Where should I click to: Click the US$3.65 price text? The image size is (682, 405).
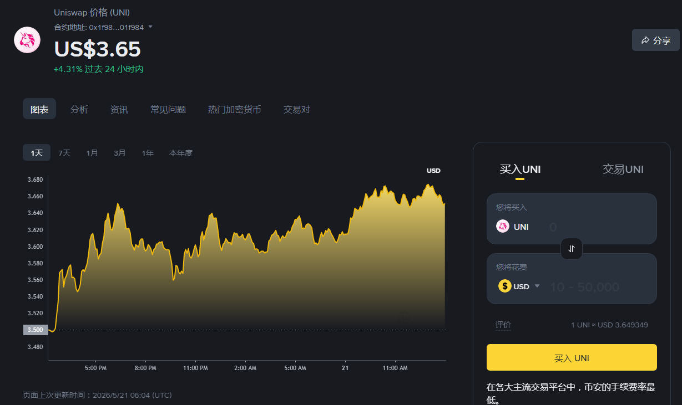point(97,49)
